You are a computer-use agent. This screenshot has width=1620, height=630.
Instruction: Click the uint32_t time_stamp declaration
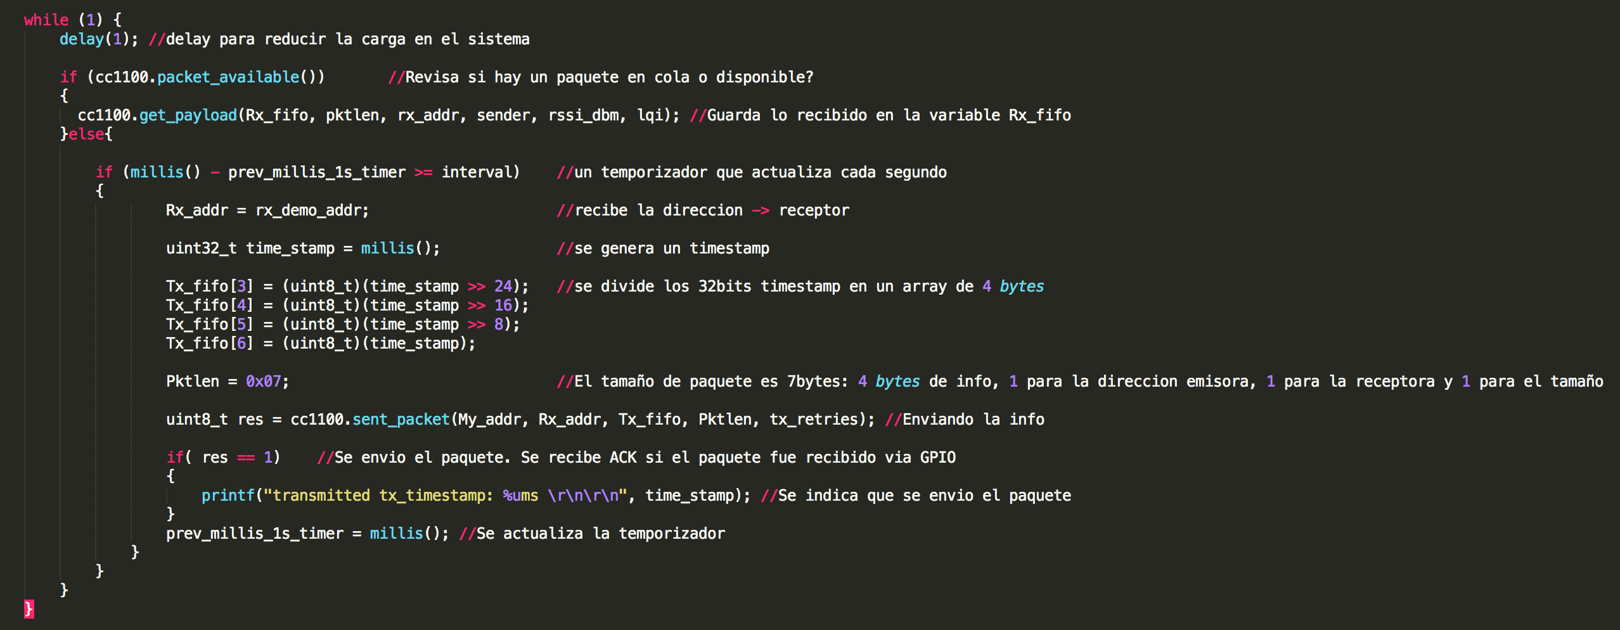coord(250,248)
